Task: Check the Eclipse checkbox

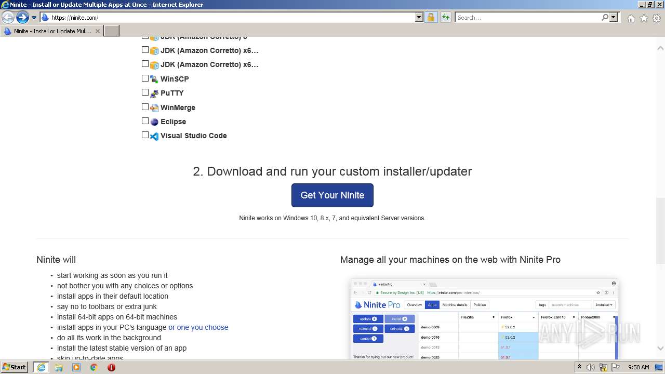Action: [x=145, y=121]
